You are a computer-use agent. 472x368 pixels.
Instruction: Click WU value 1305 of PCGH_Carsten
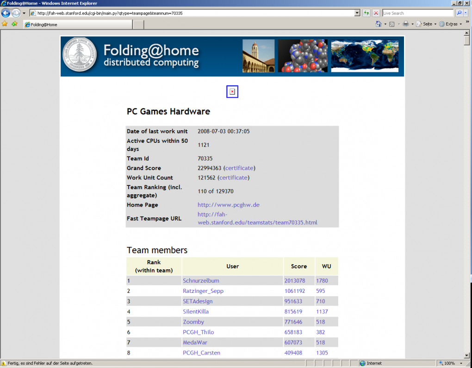pos(322,353)
